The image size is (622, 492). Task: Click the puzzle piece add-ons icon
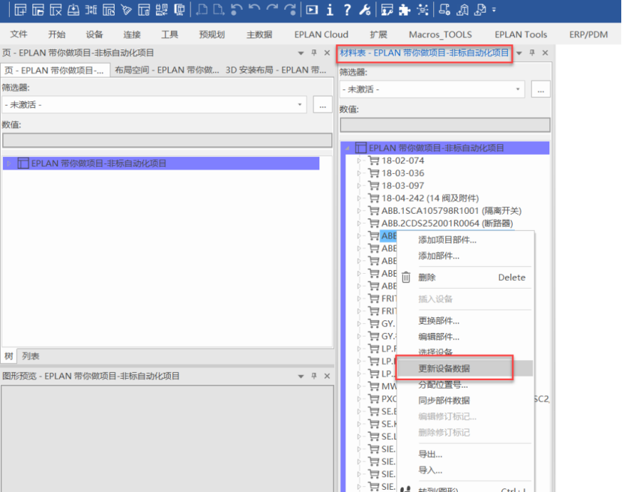click(x=405, y=10)
